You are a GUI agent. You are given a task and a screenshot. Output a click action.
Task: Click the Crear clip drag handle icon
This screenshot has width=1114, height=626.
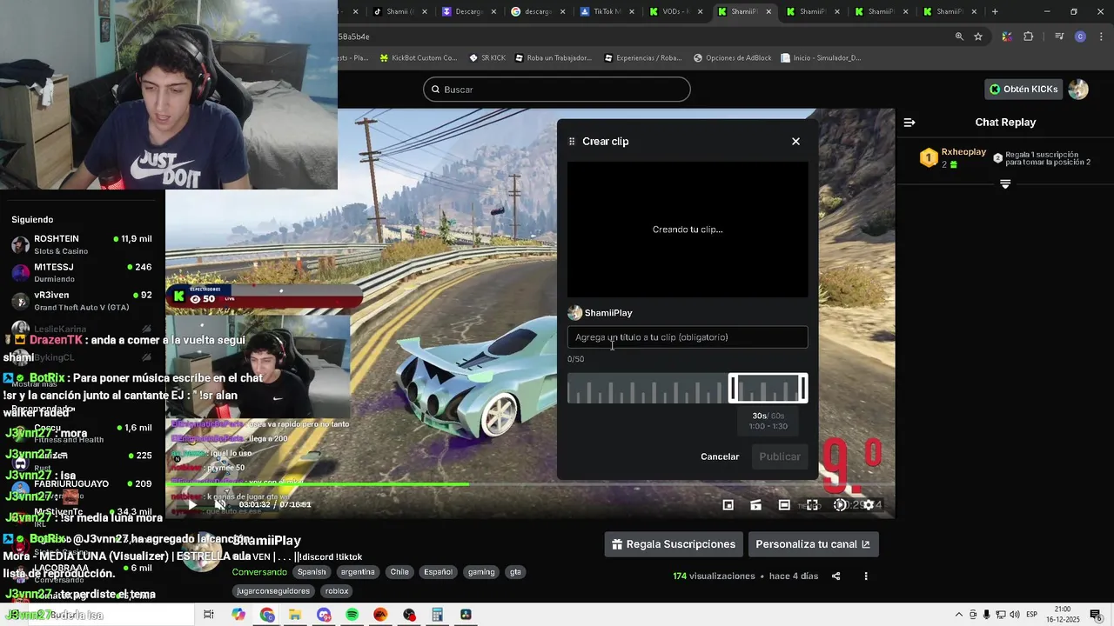(x=572, y=141)
